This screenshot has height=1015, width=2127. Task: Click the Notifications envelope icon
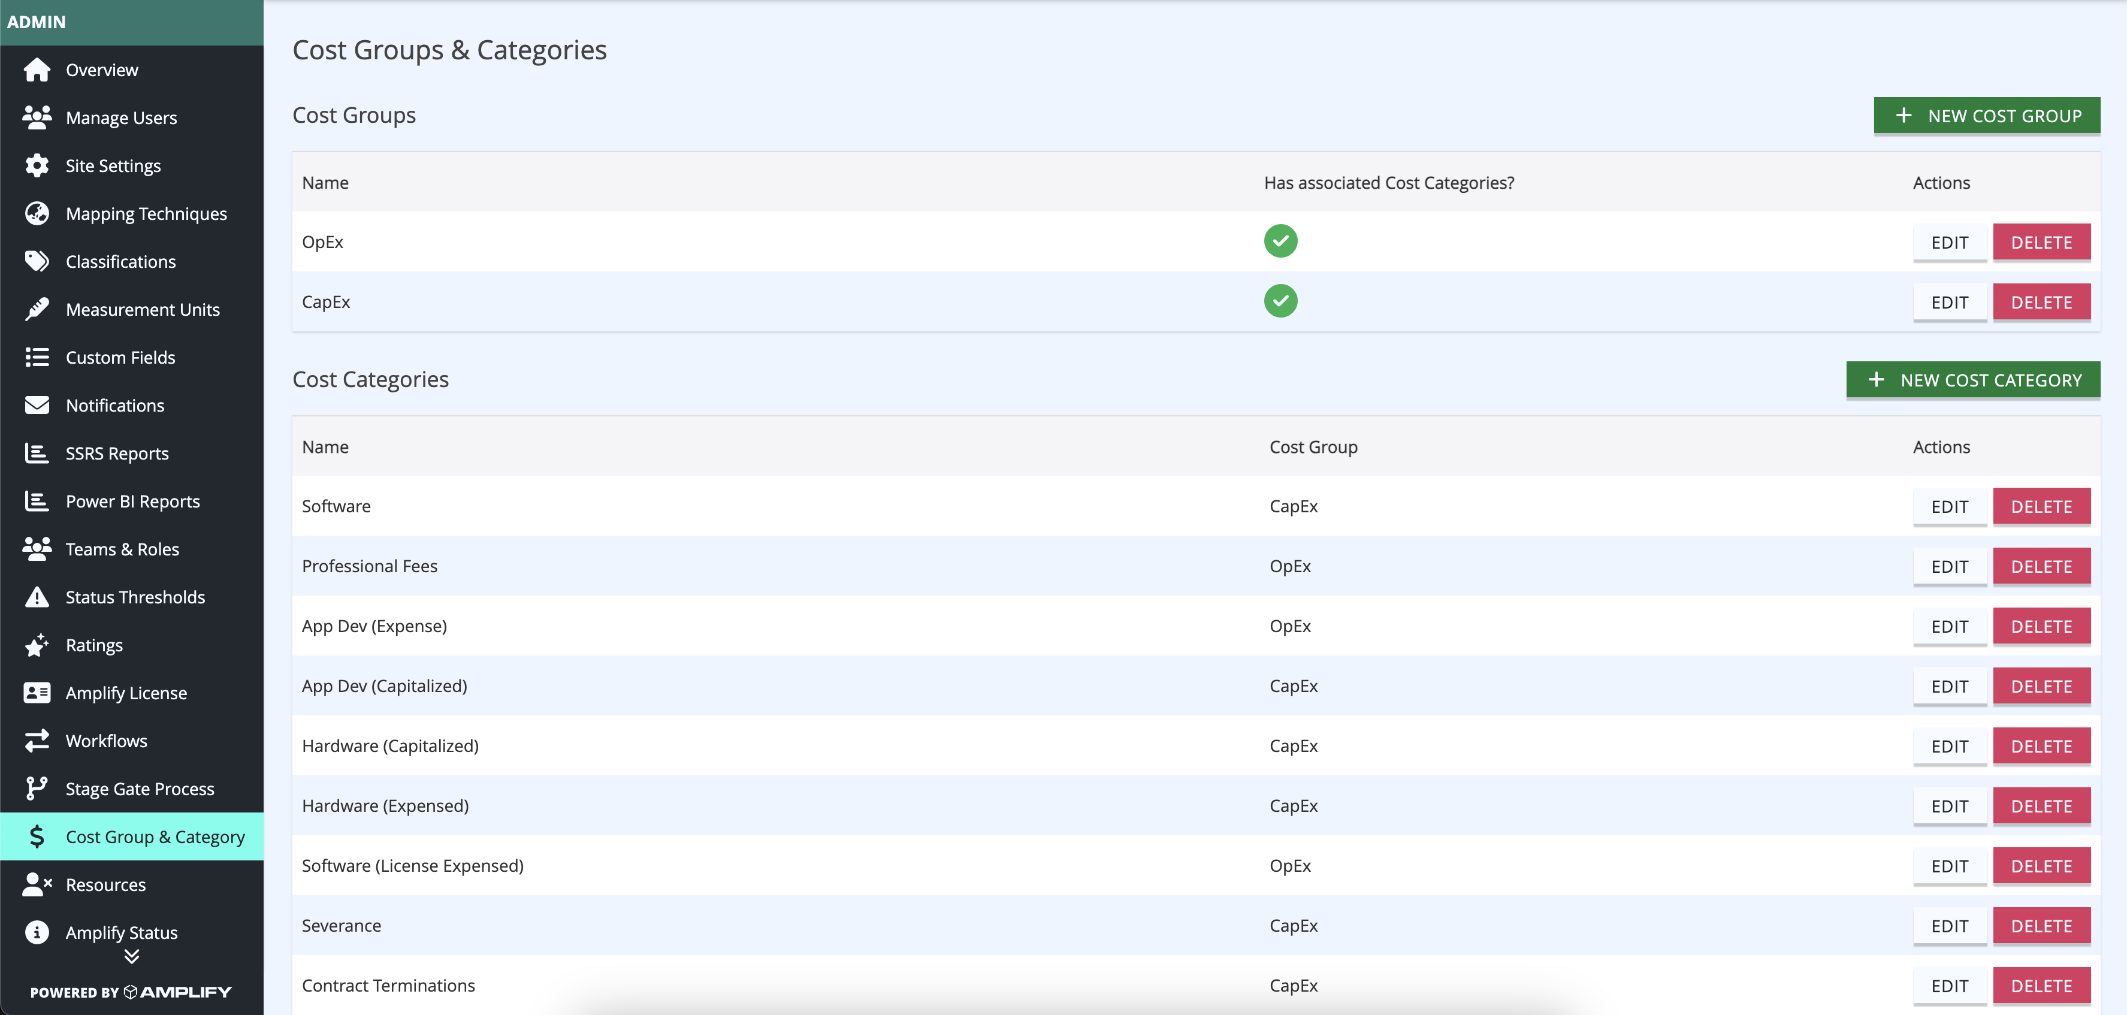point(37,406)
